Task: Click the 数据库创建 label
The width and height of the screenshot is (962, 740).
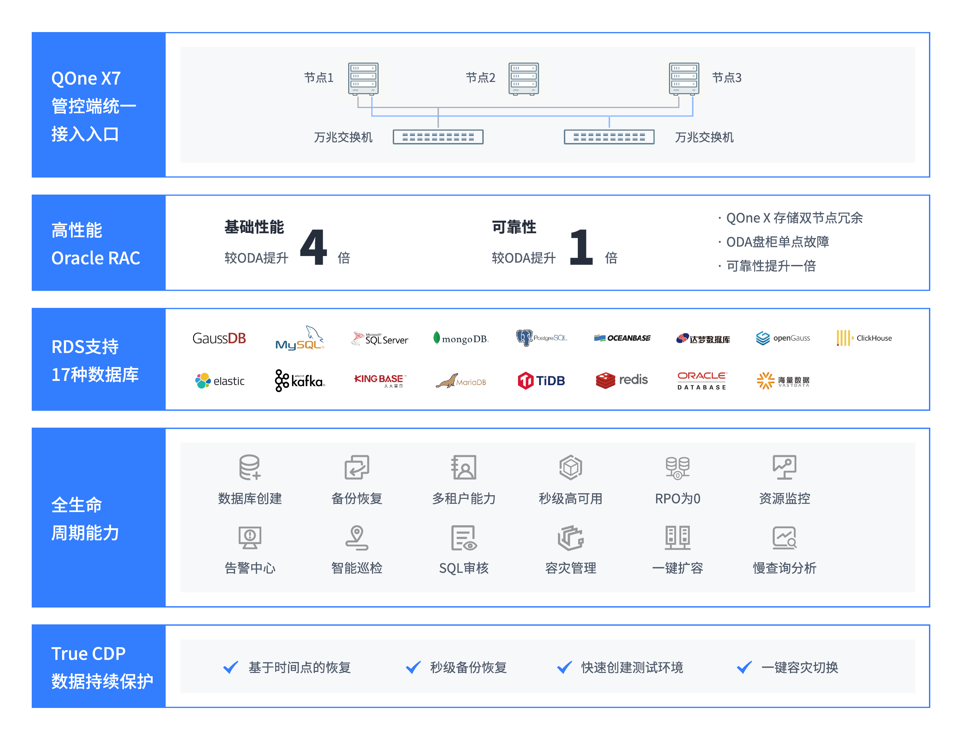Action: pyautogui.click(x=250, y=499)
